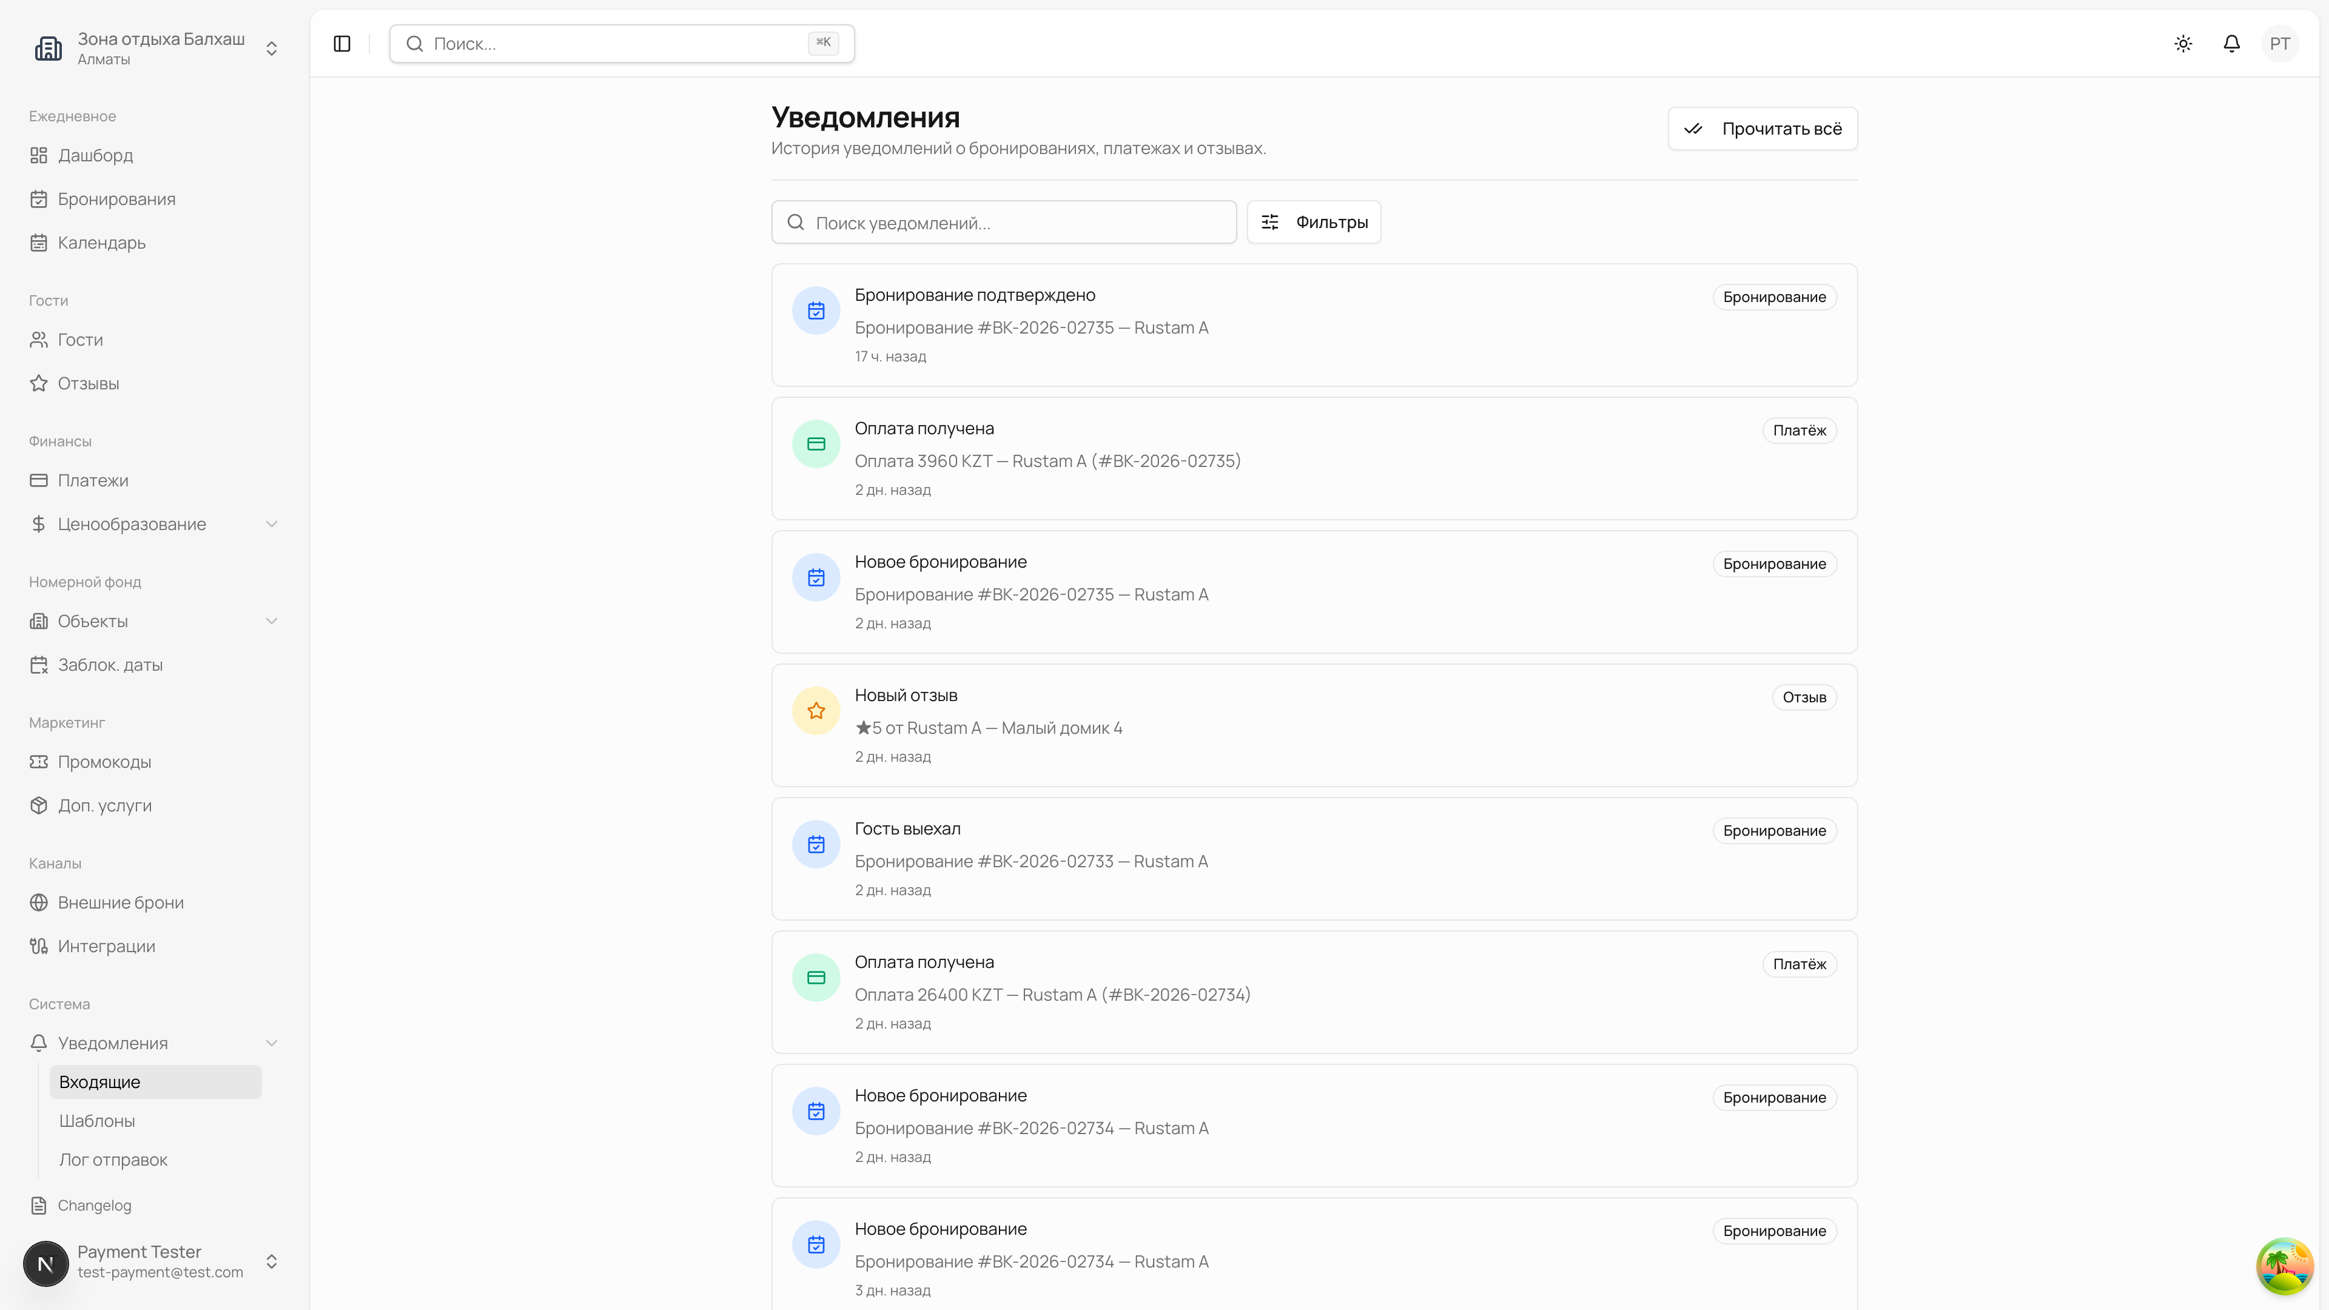This screenshot has width=2329, height=1310.
Task: Open the Payment Tester account menu
Action: (x=153, y=1261)
